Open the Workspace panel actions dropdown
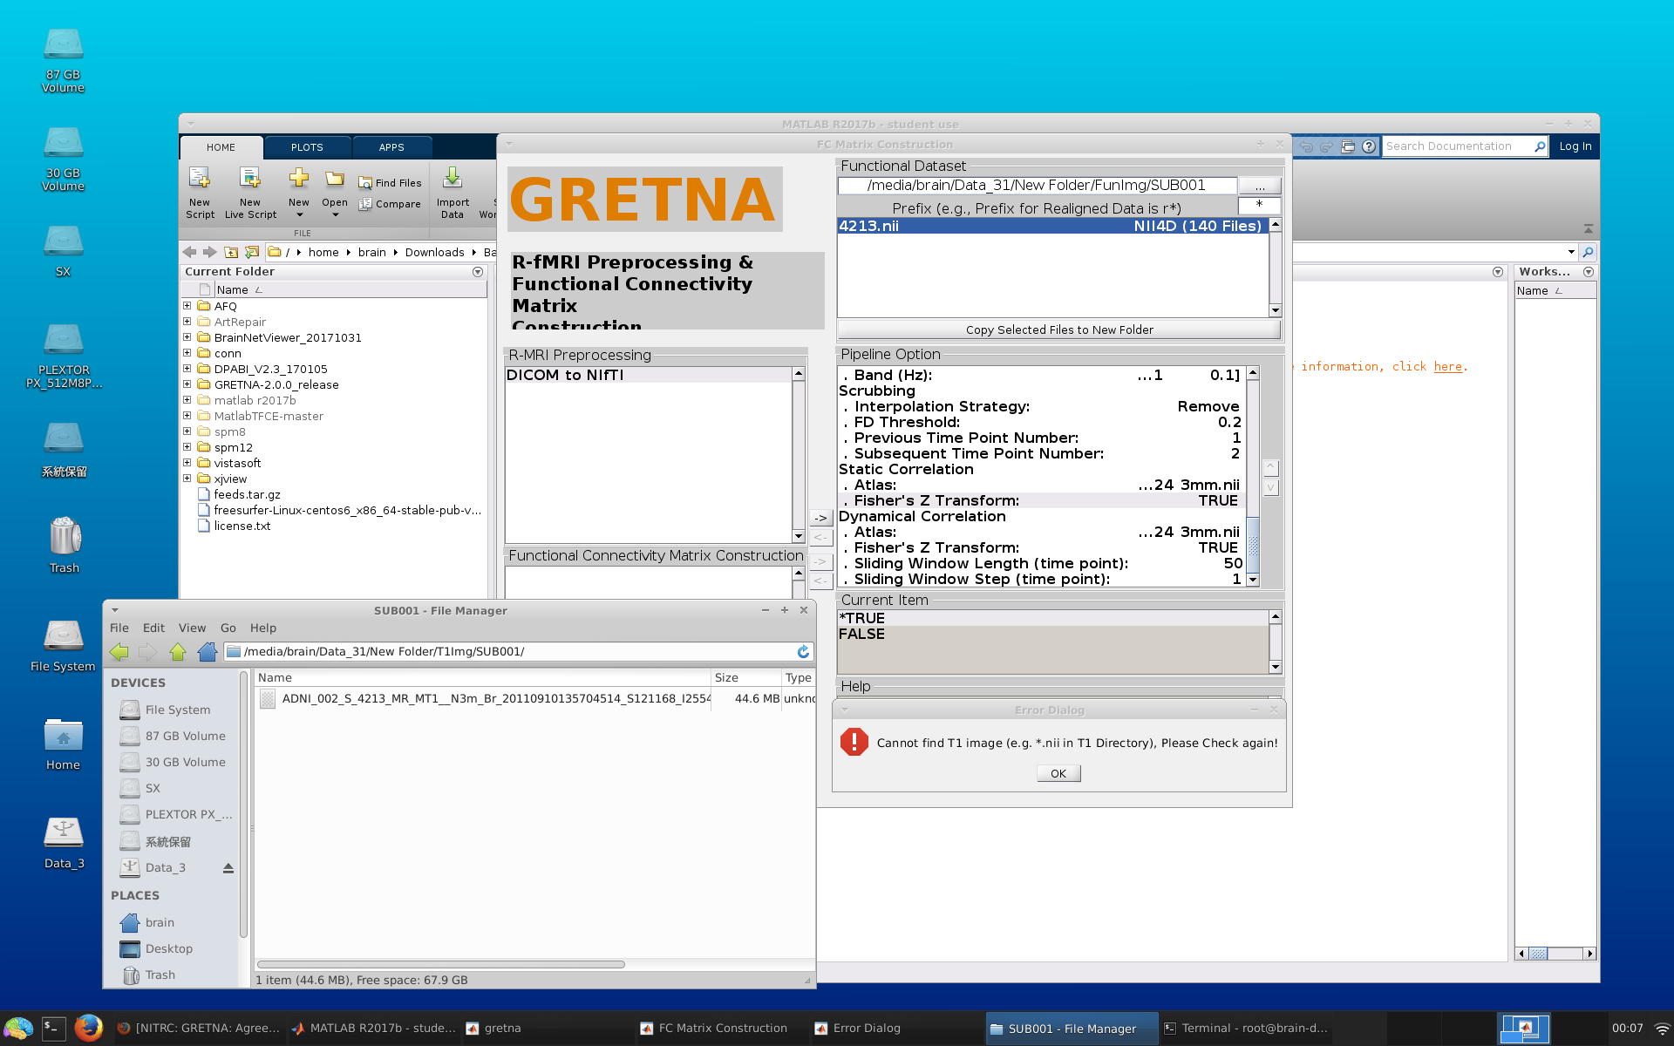 click(1589, 272)
